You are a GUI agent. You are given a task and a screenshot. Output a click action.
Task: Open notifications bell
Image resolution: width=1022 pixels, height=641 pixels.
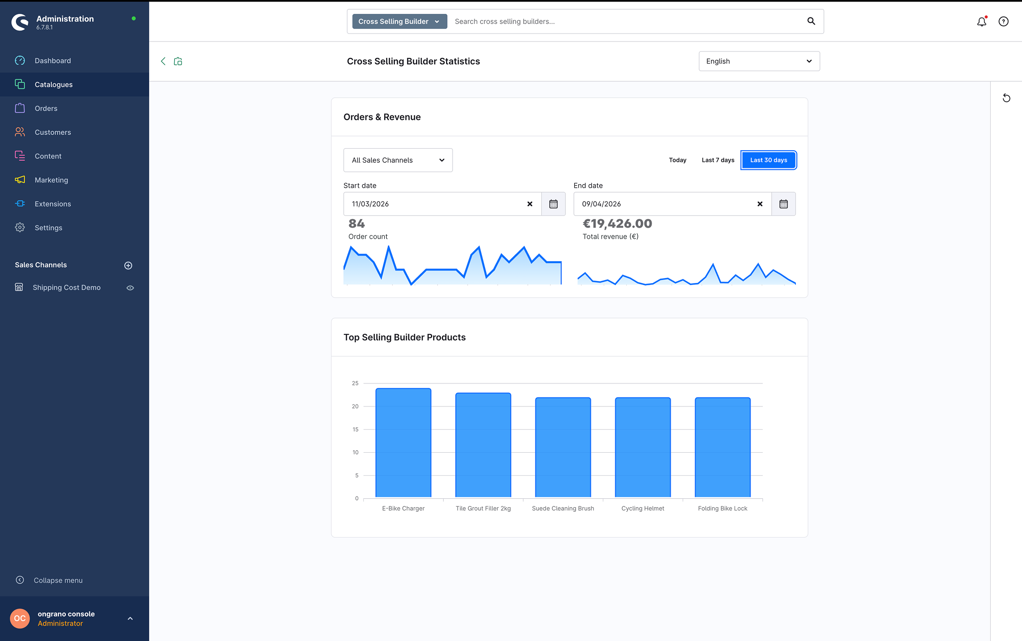(982, 21)
